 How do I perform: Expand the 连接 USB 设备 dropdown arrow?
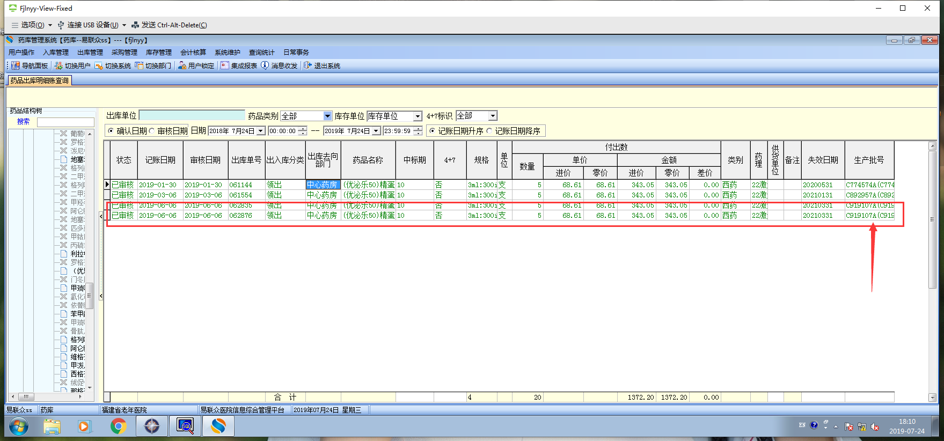pos(124,25)
